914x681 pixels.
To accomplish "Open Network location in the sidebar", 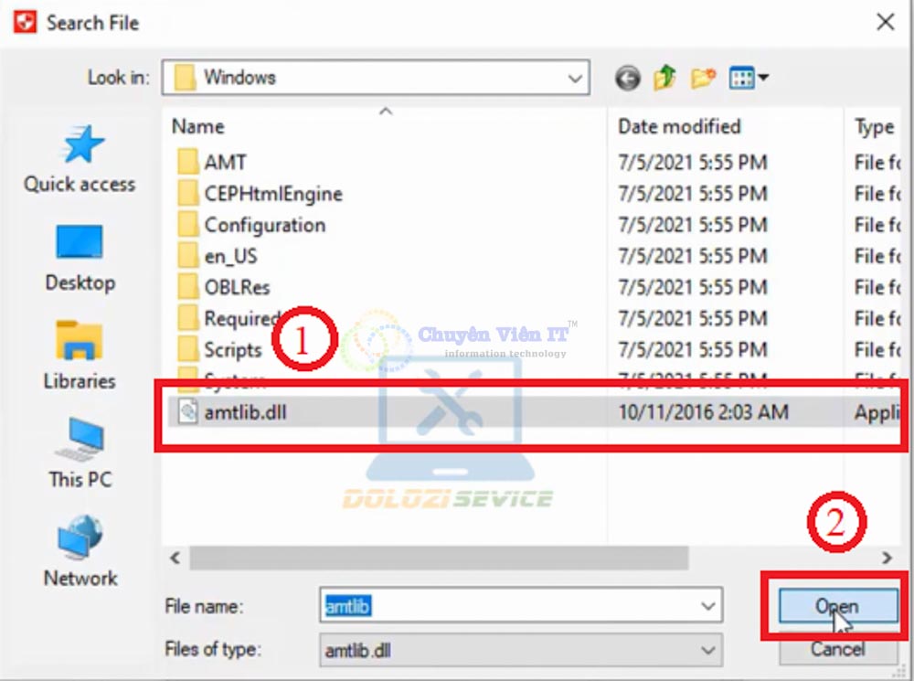I will click(x=80, y=553).
